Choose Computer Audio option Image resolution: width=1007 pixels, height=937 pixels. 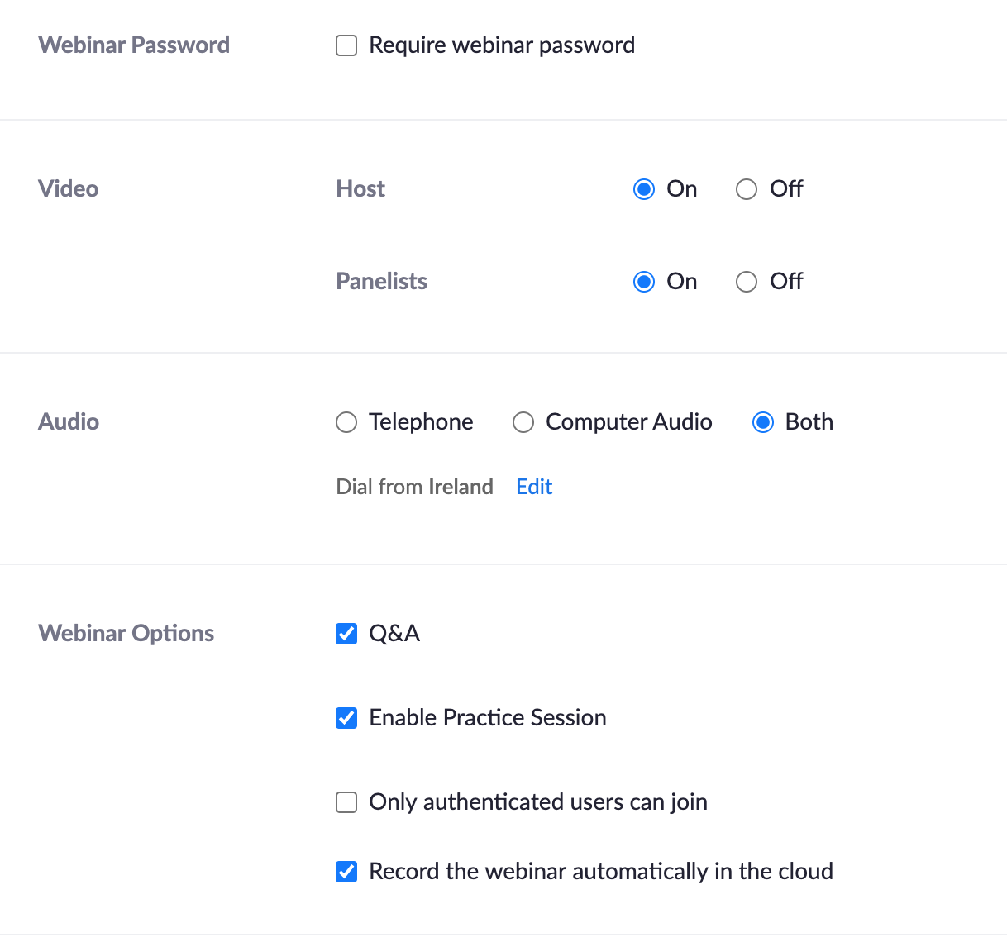(x=523, y=422)
